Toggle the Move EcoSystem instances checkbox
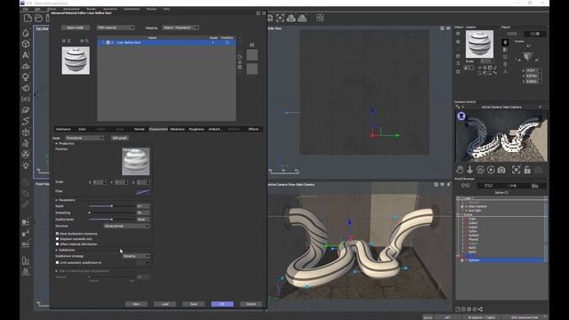Screen dimensions: 569x320 click(x=57, y=234)
